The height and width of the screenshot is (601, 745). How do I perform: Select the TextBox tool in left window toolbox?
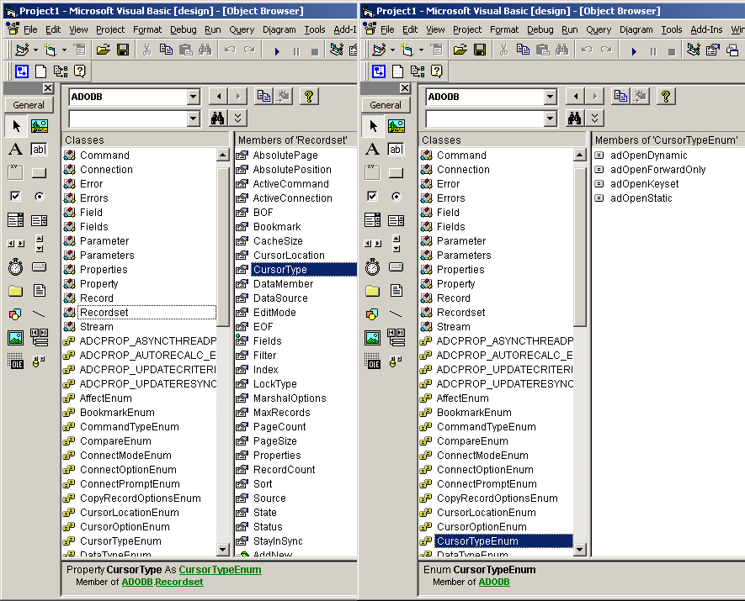tap(40, 150)
